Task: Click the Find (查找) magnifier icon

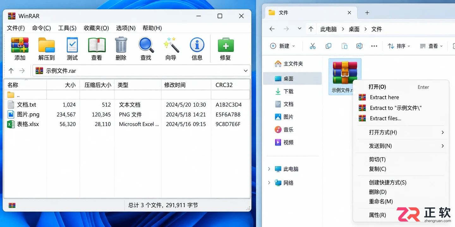Action: click(146, 45)
